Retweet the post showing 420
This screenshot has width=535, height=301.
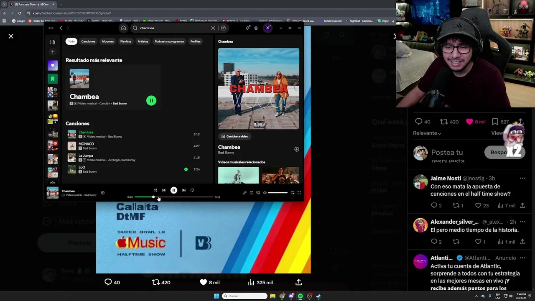pos(161,283)
